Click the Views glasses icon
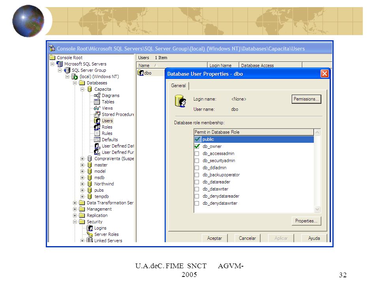Viewport: 379px width, 284px height. (97, 108)
